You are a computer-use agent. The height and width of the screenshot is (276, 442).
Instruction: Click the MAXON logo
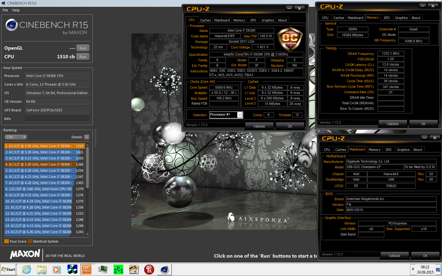click(x=25, y=254)
